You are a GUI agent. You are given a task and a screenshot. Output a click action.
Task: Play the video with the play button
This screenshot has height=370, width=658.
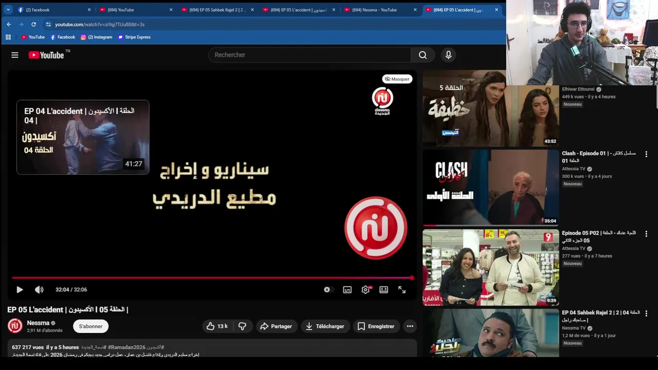click(20, 290)
